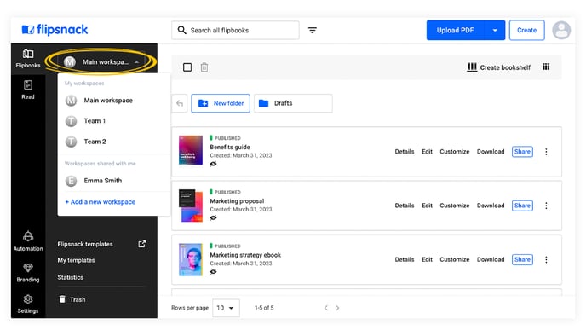The height and width of the screenshot is (336, 586).
Task: Click Add a new workspace link
Action: click(101, 201)
